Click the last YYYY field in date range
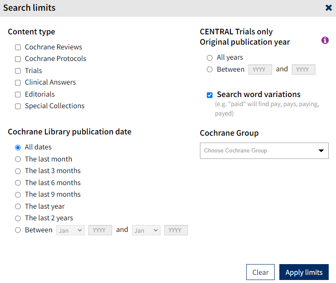Viewport: 336px width, 283px height. [176, 230]
